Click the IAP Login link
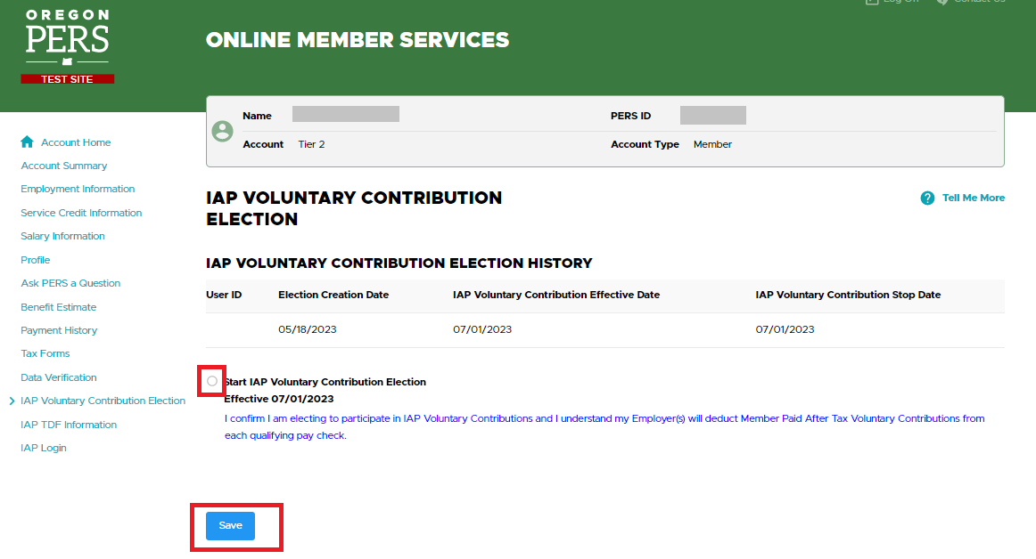1036x559 pixels. point(44,449)
